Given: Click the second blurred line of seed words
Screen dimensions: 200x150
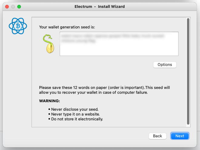Looking at the screenshot, I should point(78,41).
